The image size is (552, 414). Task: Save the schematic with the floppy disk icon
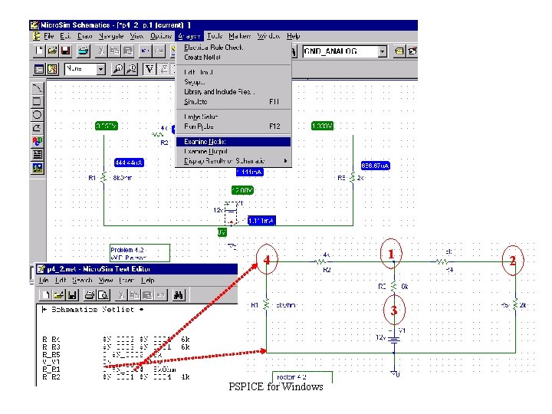(x=65, y=51)
